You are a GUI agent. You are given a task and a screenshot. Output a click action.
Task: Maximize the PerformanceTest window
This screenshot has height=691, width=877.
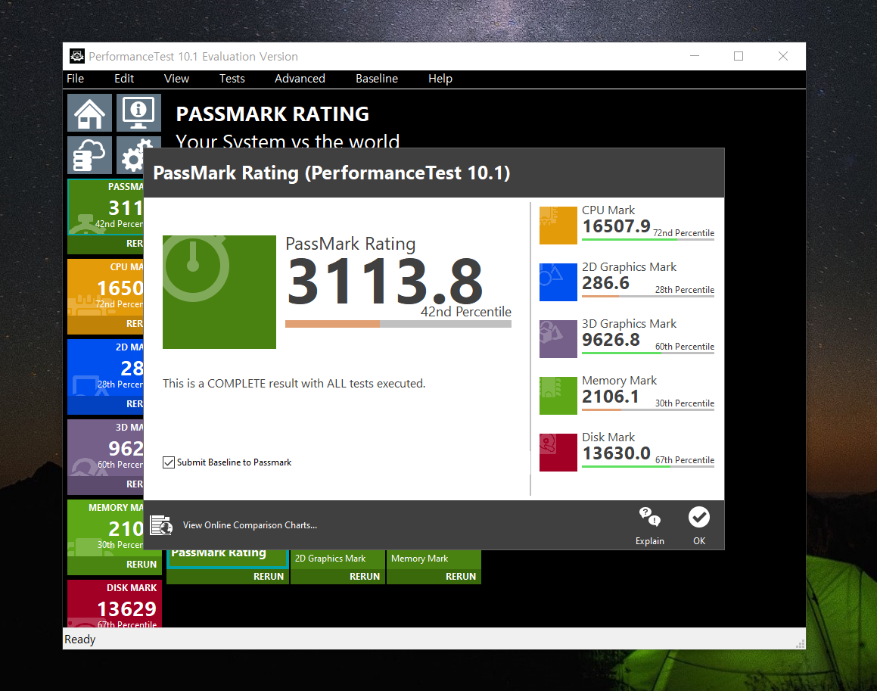point(739,56)
